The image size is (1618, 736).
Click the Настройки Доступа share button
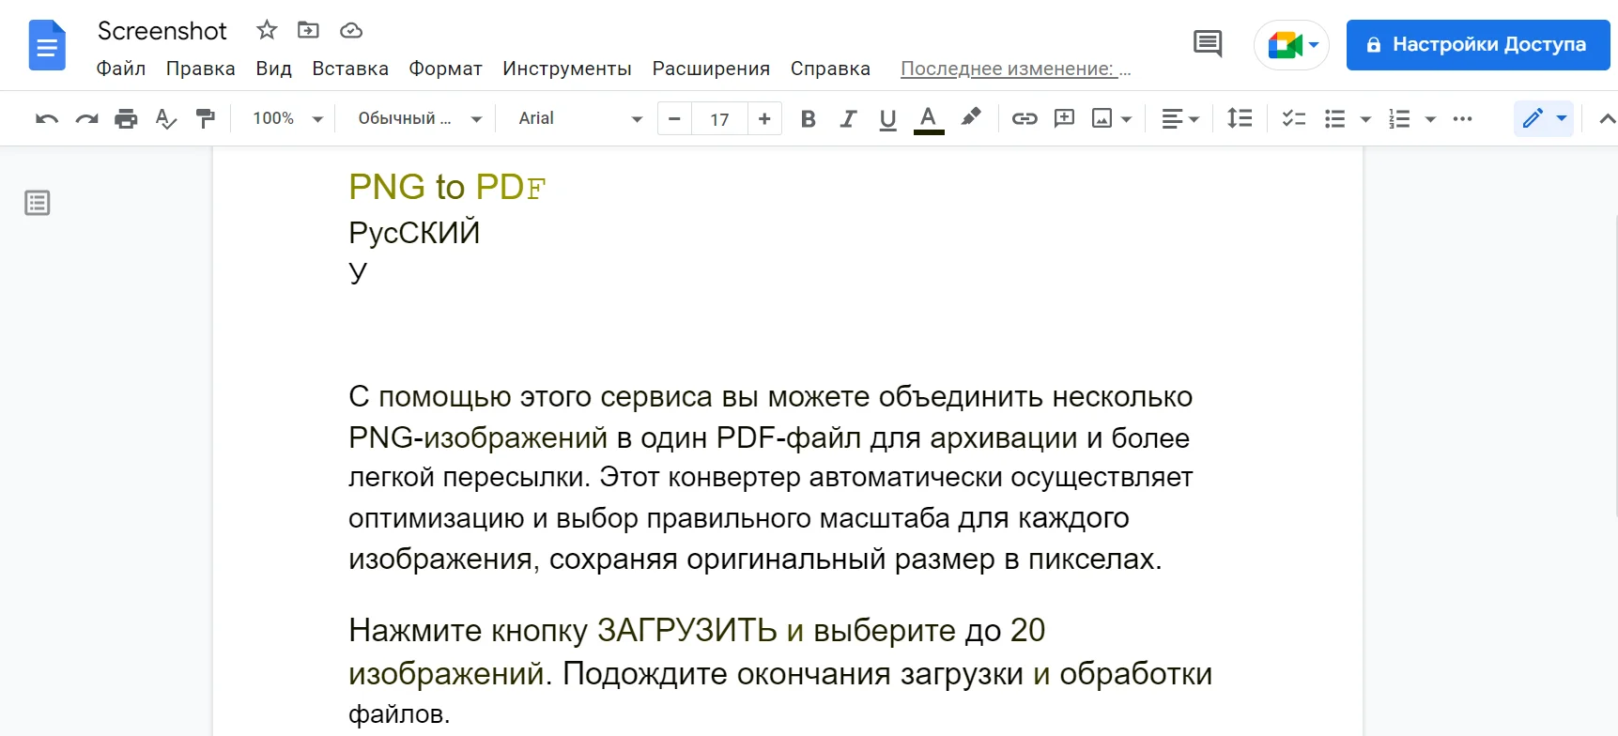[1477, 44]
